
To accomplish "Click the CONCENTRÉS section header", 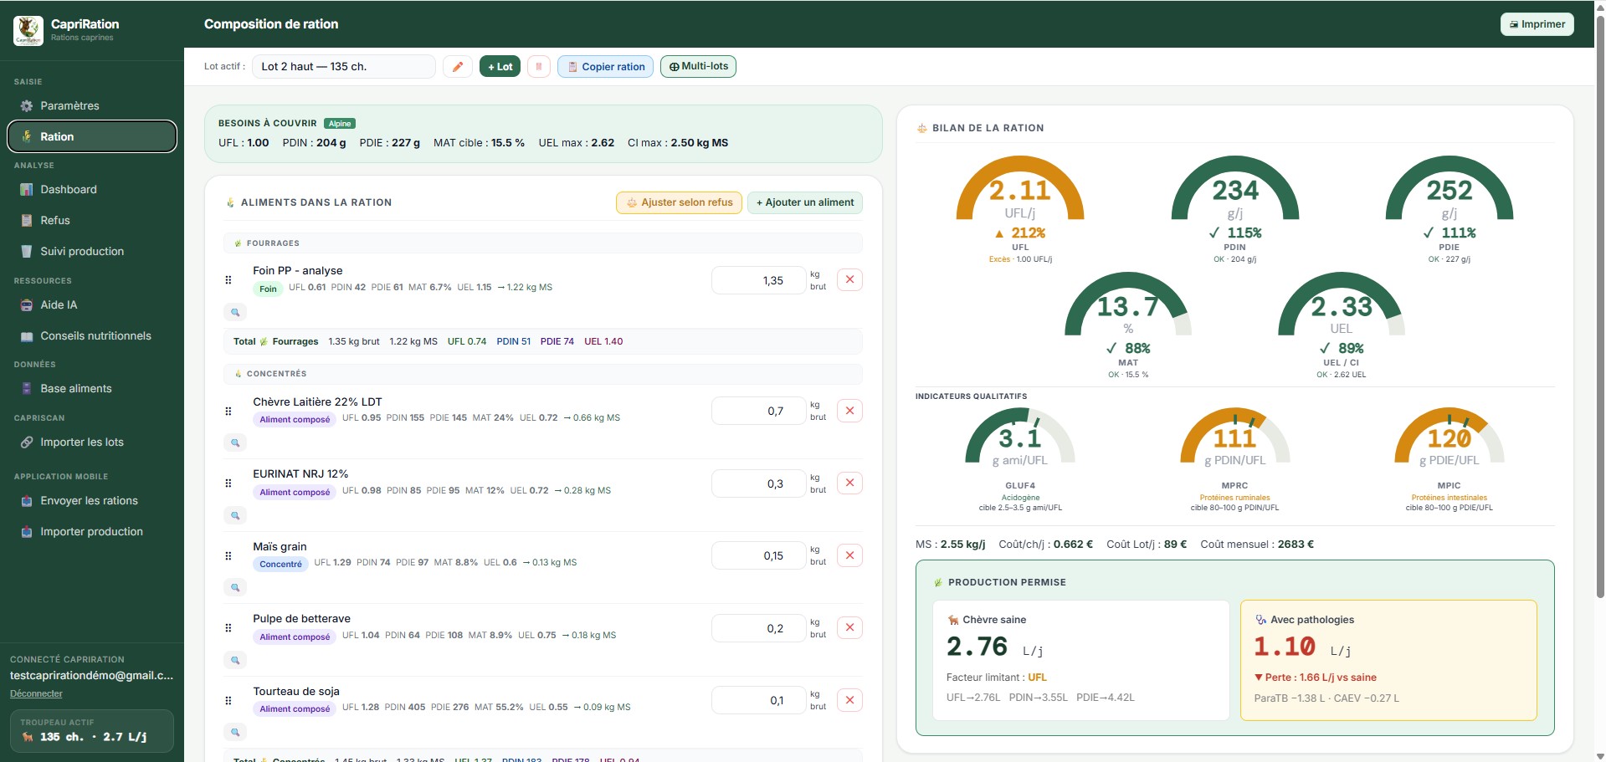I will coord(543,374).
